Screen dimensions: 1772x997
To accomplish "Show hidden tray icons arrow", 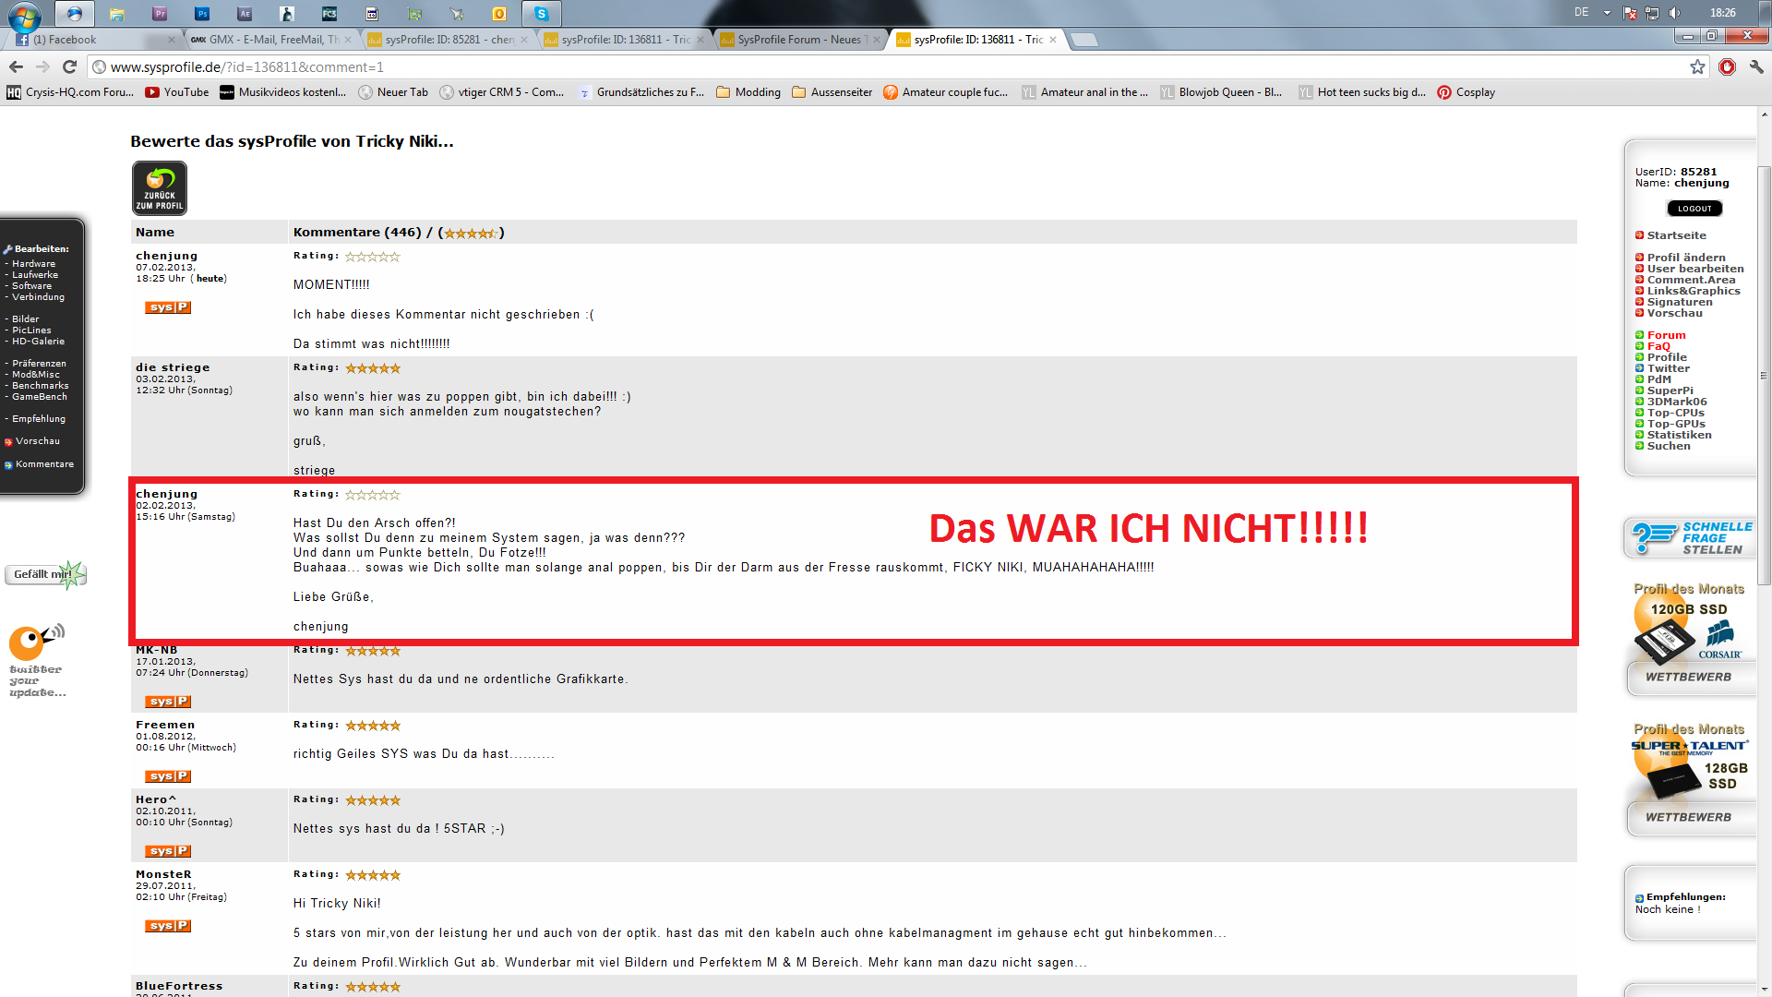I will click(1607, 13).
